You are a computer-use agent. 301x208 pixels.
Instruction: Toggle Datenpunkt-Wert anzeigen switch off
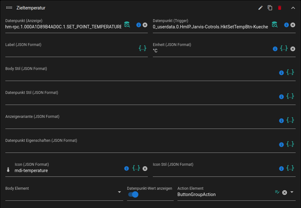[133, 194]
